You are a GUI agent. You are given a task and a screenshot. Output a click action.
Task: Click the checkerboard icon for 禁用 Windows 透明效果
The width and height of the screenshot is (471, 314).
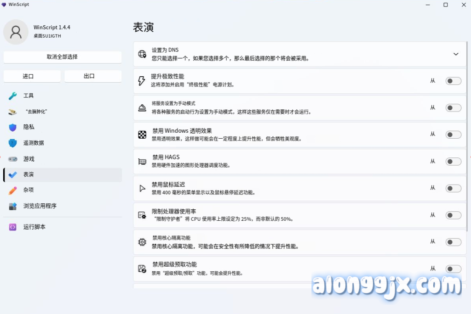point(142,135)
